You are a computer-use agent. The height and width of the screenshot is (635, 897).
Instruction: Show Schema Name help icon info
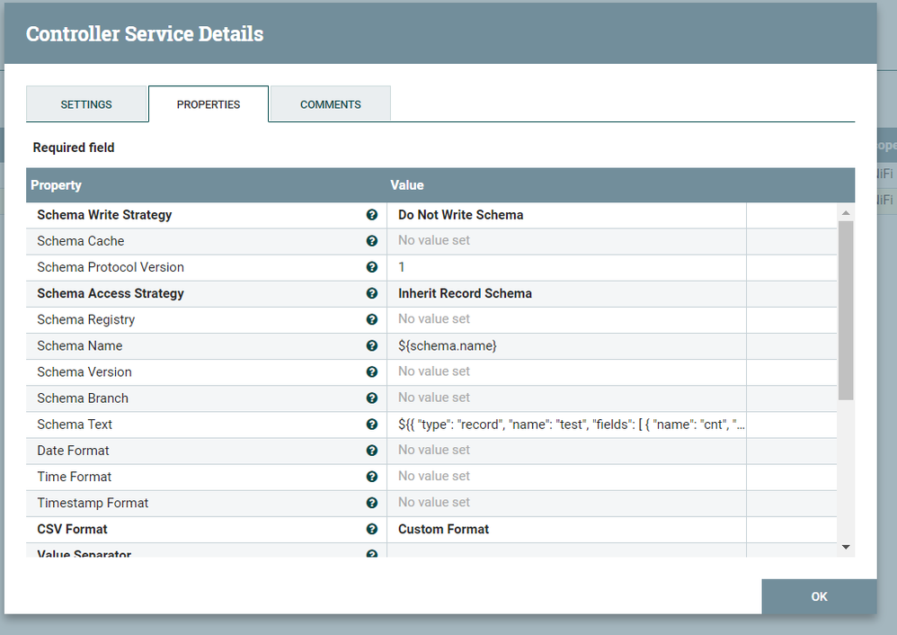point(372,346)
